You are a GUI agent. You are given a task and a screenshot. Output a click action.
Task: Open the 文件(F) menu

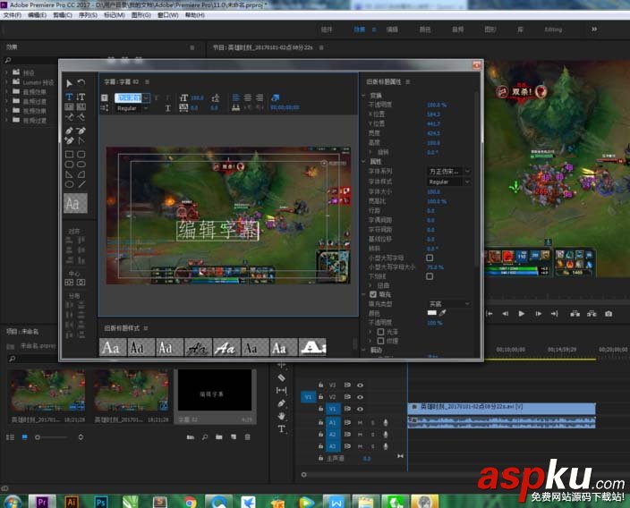point(12,15)
